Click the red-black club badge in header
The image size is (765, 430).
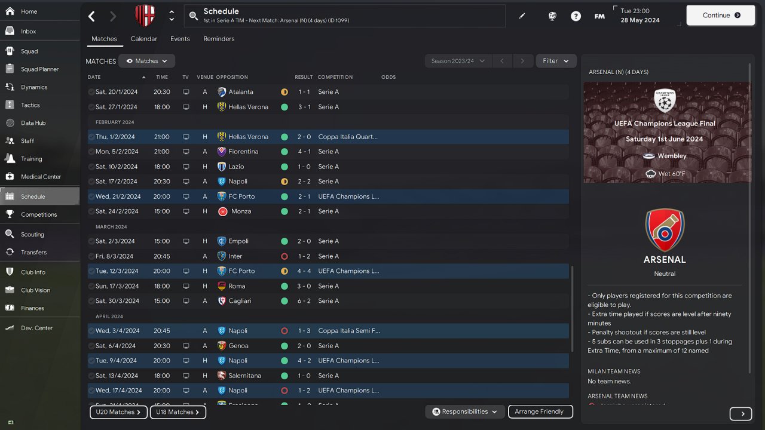(145, 16)
